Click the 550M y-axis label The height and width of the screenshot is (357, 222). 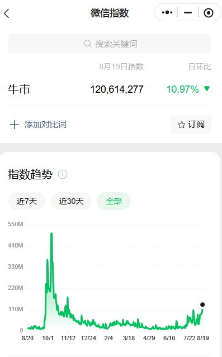[15, 224]
